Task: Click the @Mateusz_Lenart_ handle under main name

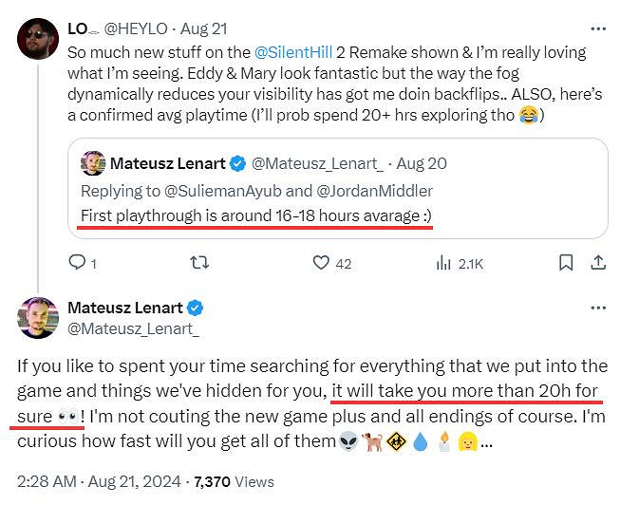Action: (133, 328)
